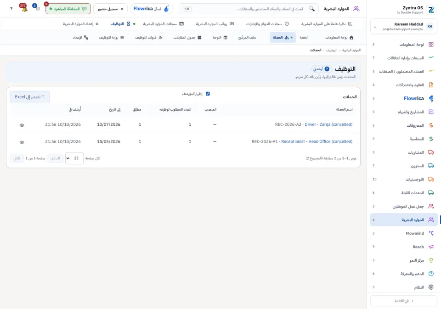Open the سجلات الدوام والإجازات tab
441x309 pixels.
point(267,24)
